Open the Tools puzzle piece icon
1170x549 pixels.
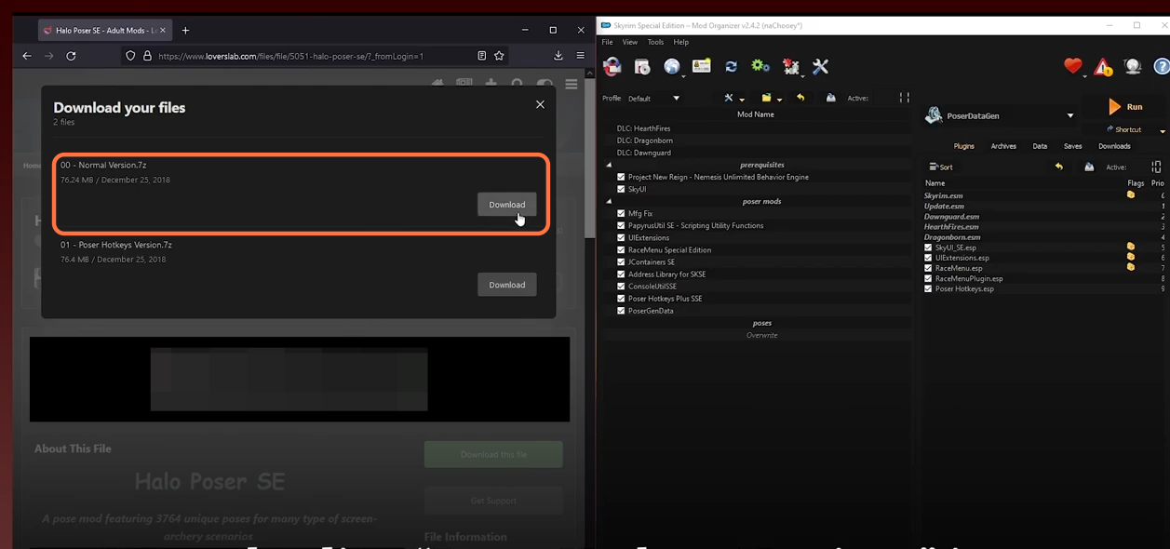(x=791, y=66)
